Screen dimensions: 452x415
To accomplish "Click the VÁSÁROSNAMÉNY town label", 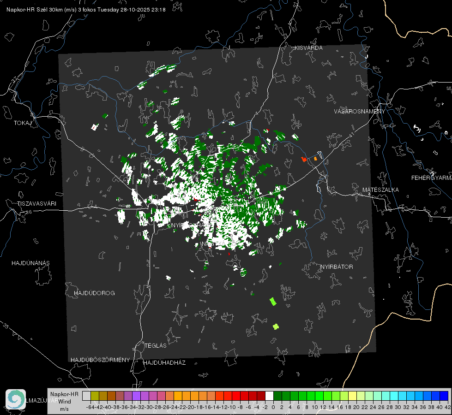I will (360, 111).
